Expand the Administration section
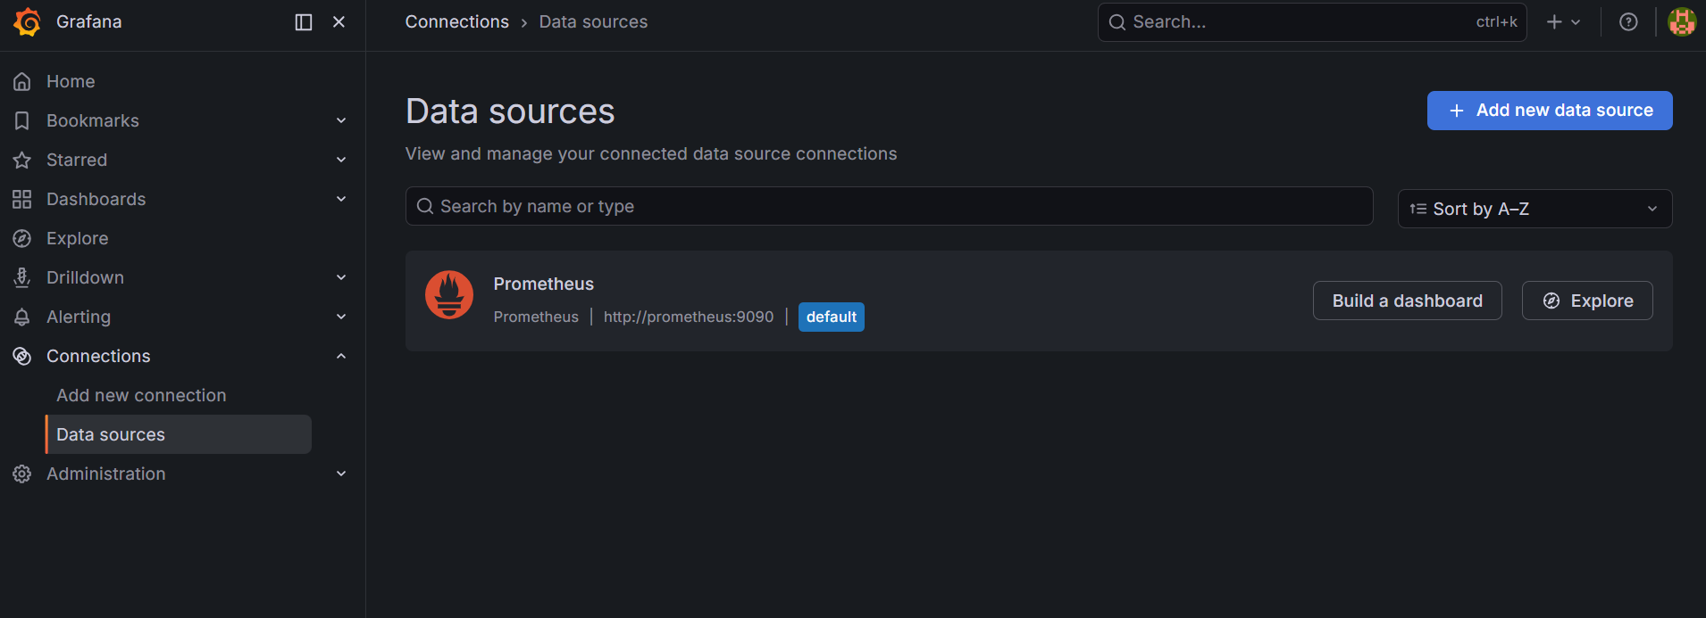This screenshot has width=1706, height=618. 341,474
